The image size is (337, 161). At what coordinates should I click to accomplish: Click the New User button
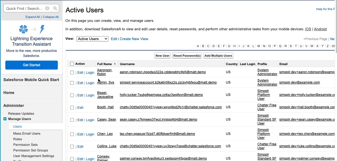(x=163, y=56)
